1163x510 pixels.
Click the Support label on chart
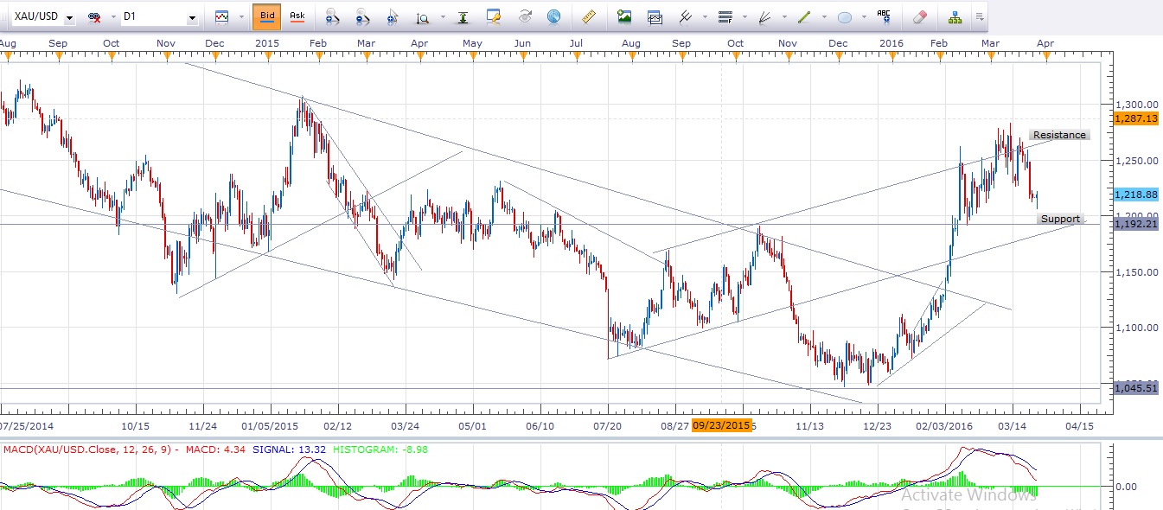[x=1059, y=220]
